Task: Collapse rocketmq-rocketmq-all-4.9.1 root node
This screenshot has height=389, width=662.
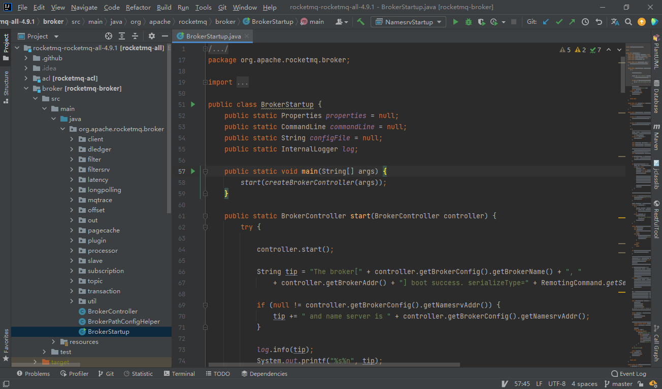Action: 17,48
